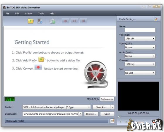Click the Pause conversion toolbar button

point(74,21)
